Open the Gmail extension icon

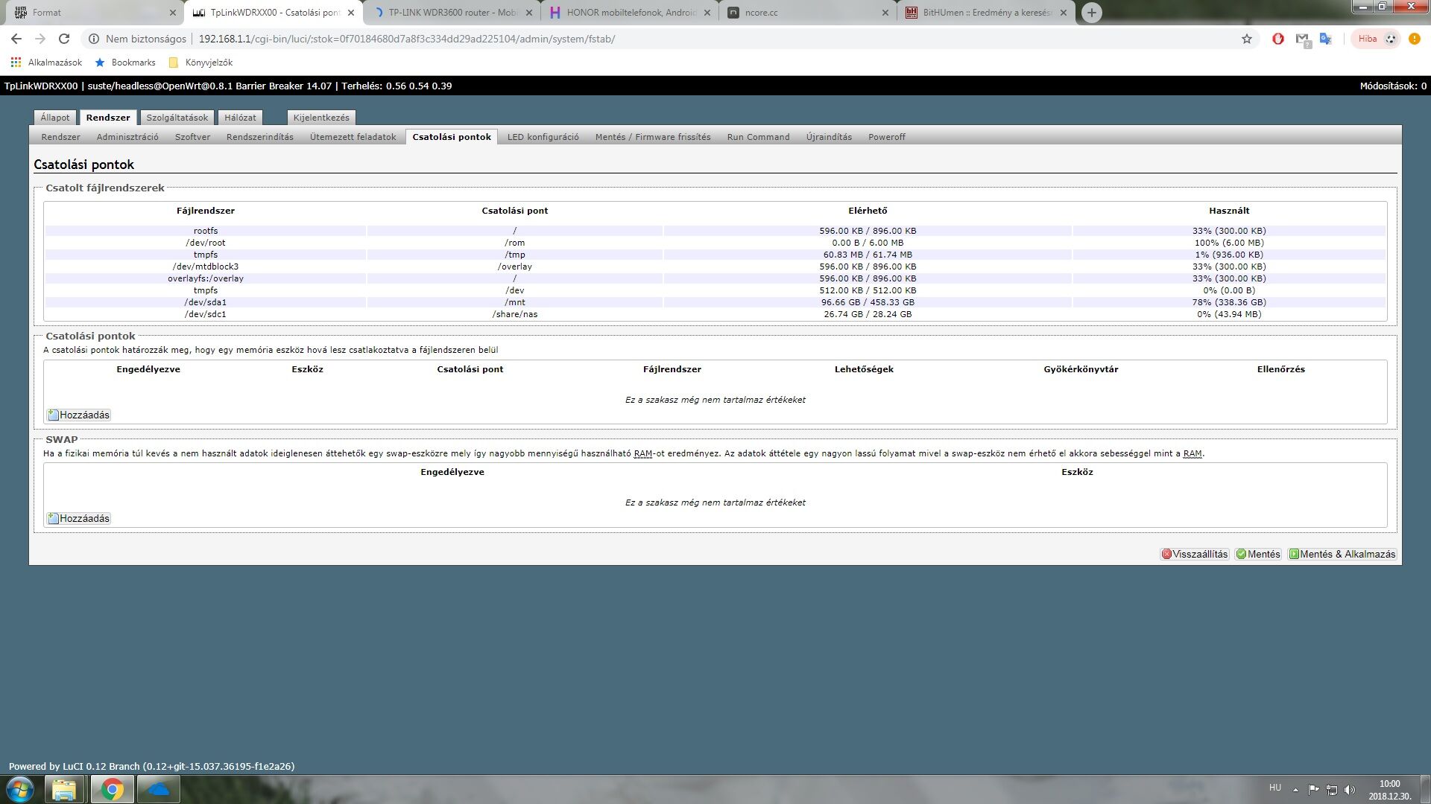pos(1303,39)
